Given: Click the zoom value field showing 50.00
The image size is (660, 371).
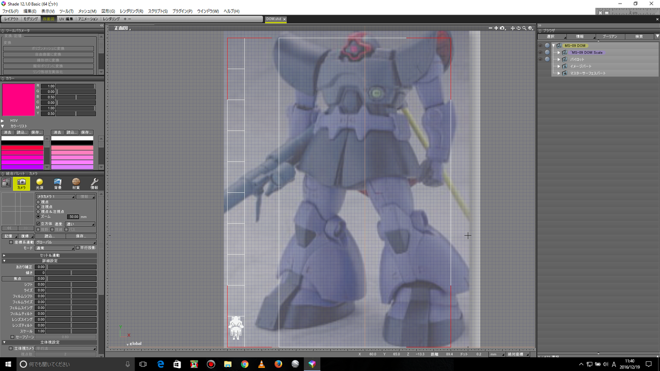Looking at the screenshot, I should coord(73,217).
